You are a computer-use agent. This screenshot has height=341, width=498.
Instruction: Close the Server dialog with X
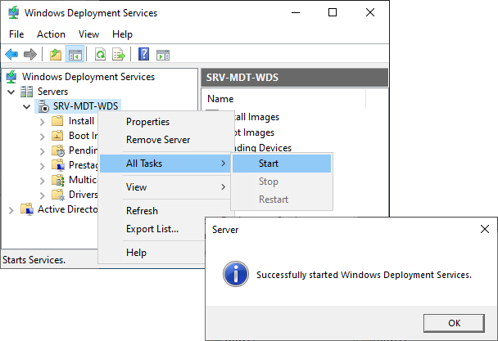(485, 229)
